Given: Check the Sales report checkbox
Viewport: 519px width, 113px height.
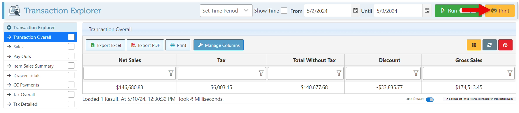Looking at the screenshot, I should [71, 47].
